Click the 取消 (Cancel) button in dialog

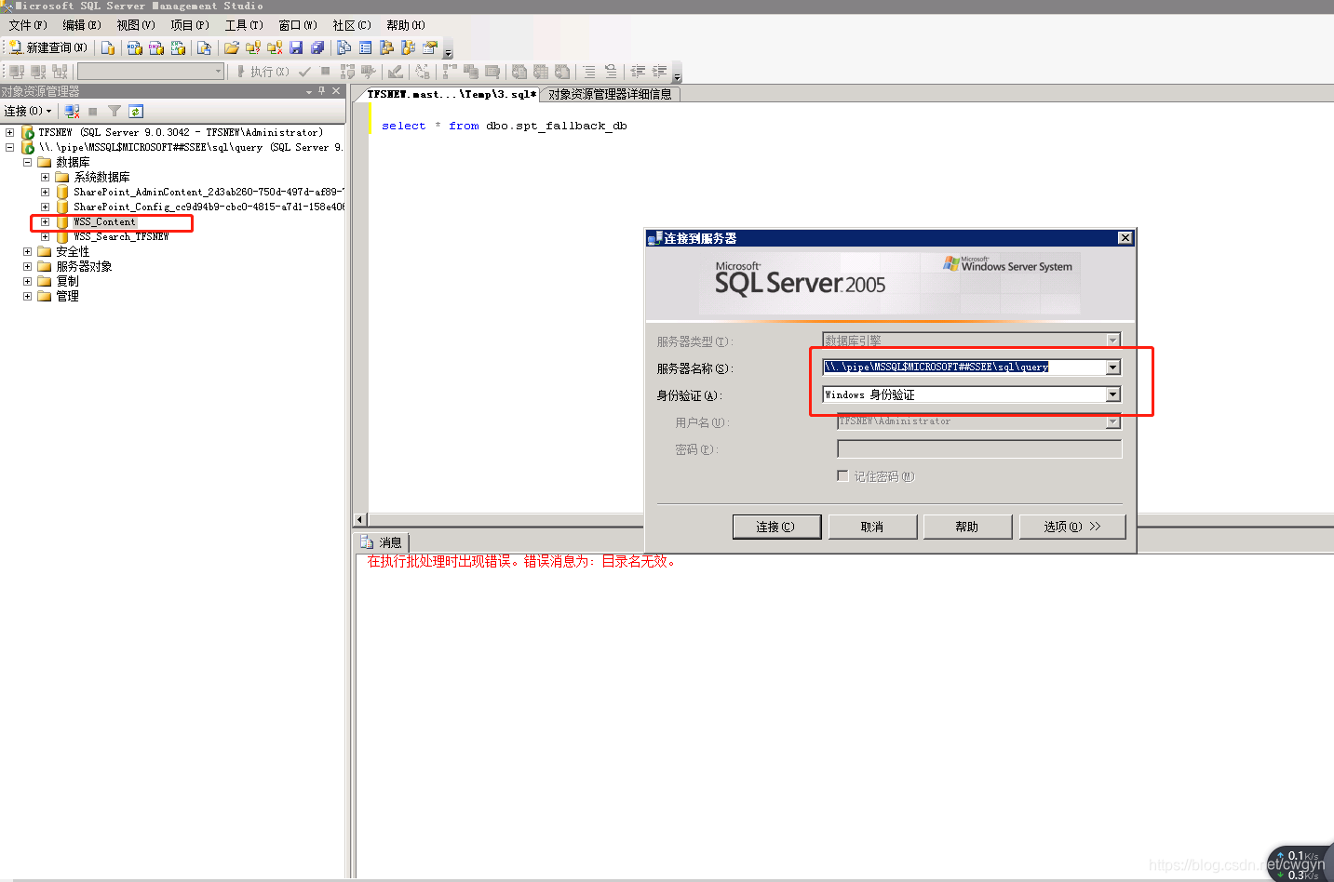click(x=872, y=527)
